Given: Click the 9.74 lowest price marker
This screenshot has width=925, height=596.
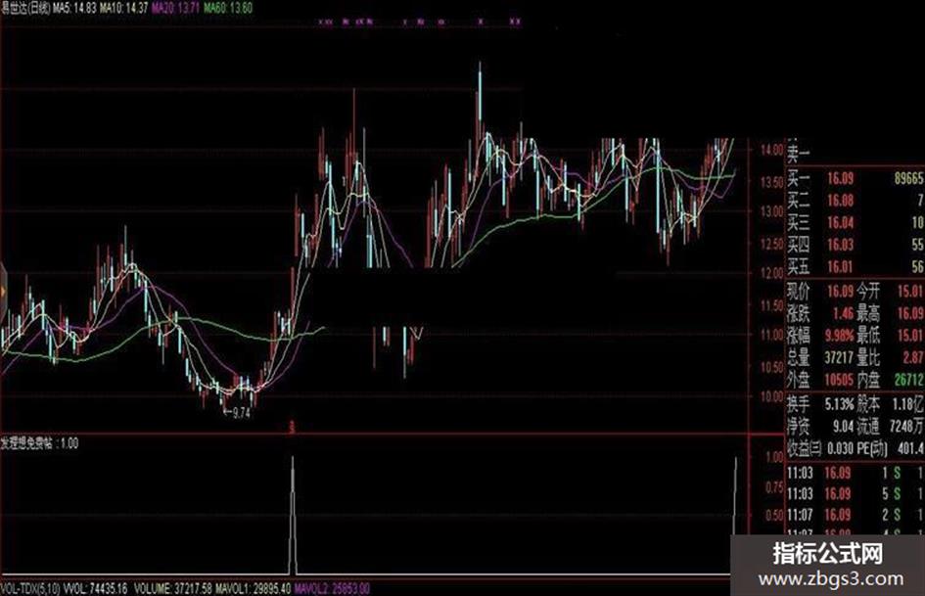Looking at the screenshot, I should 238,412.
